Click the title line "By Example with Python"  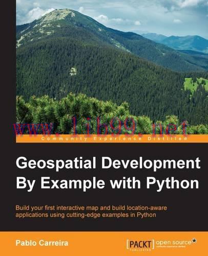point(108,183)
